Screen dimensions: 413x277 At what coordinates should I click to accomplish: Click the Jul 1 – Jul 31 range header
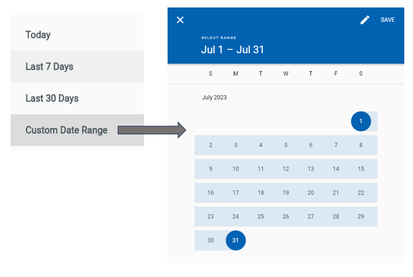coord(232,50)
